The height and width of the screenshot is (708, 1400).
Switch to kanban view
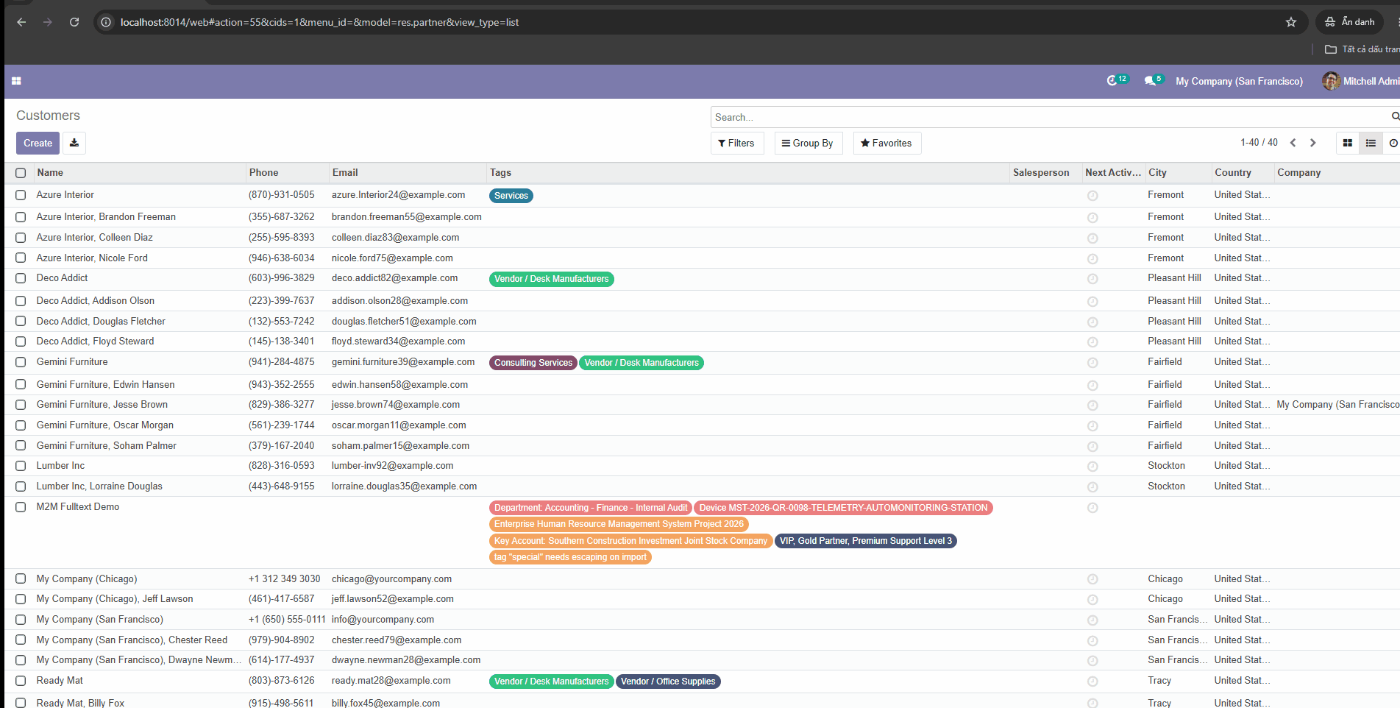coord(1347,143)
